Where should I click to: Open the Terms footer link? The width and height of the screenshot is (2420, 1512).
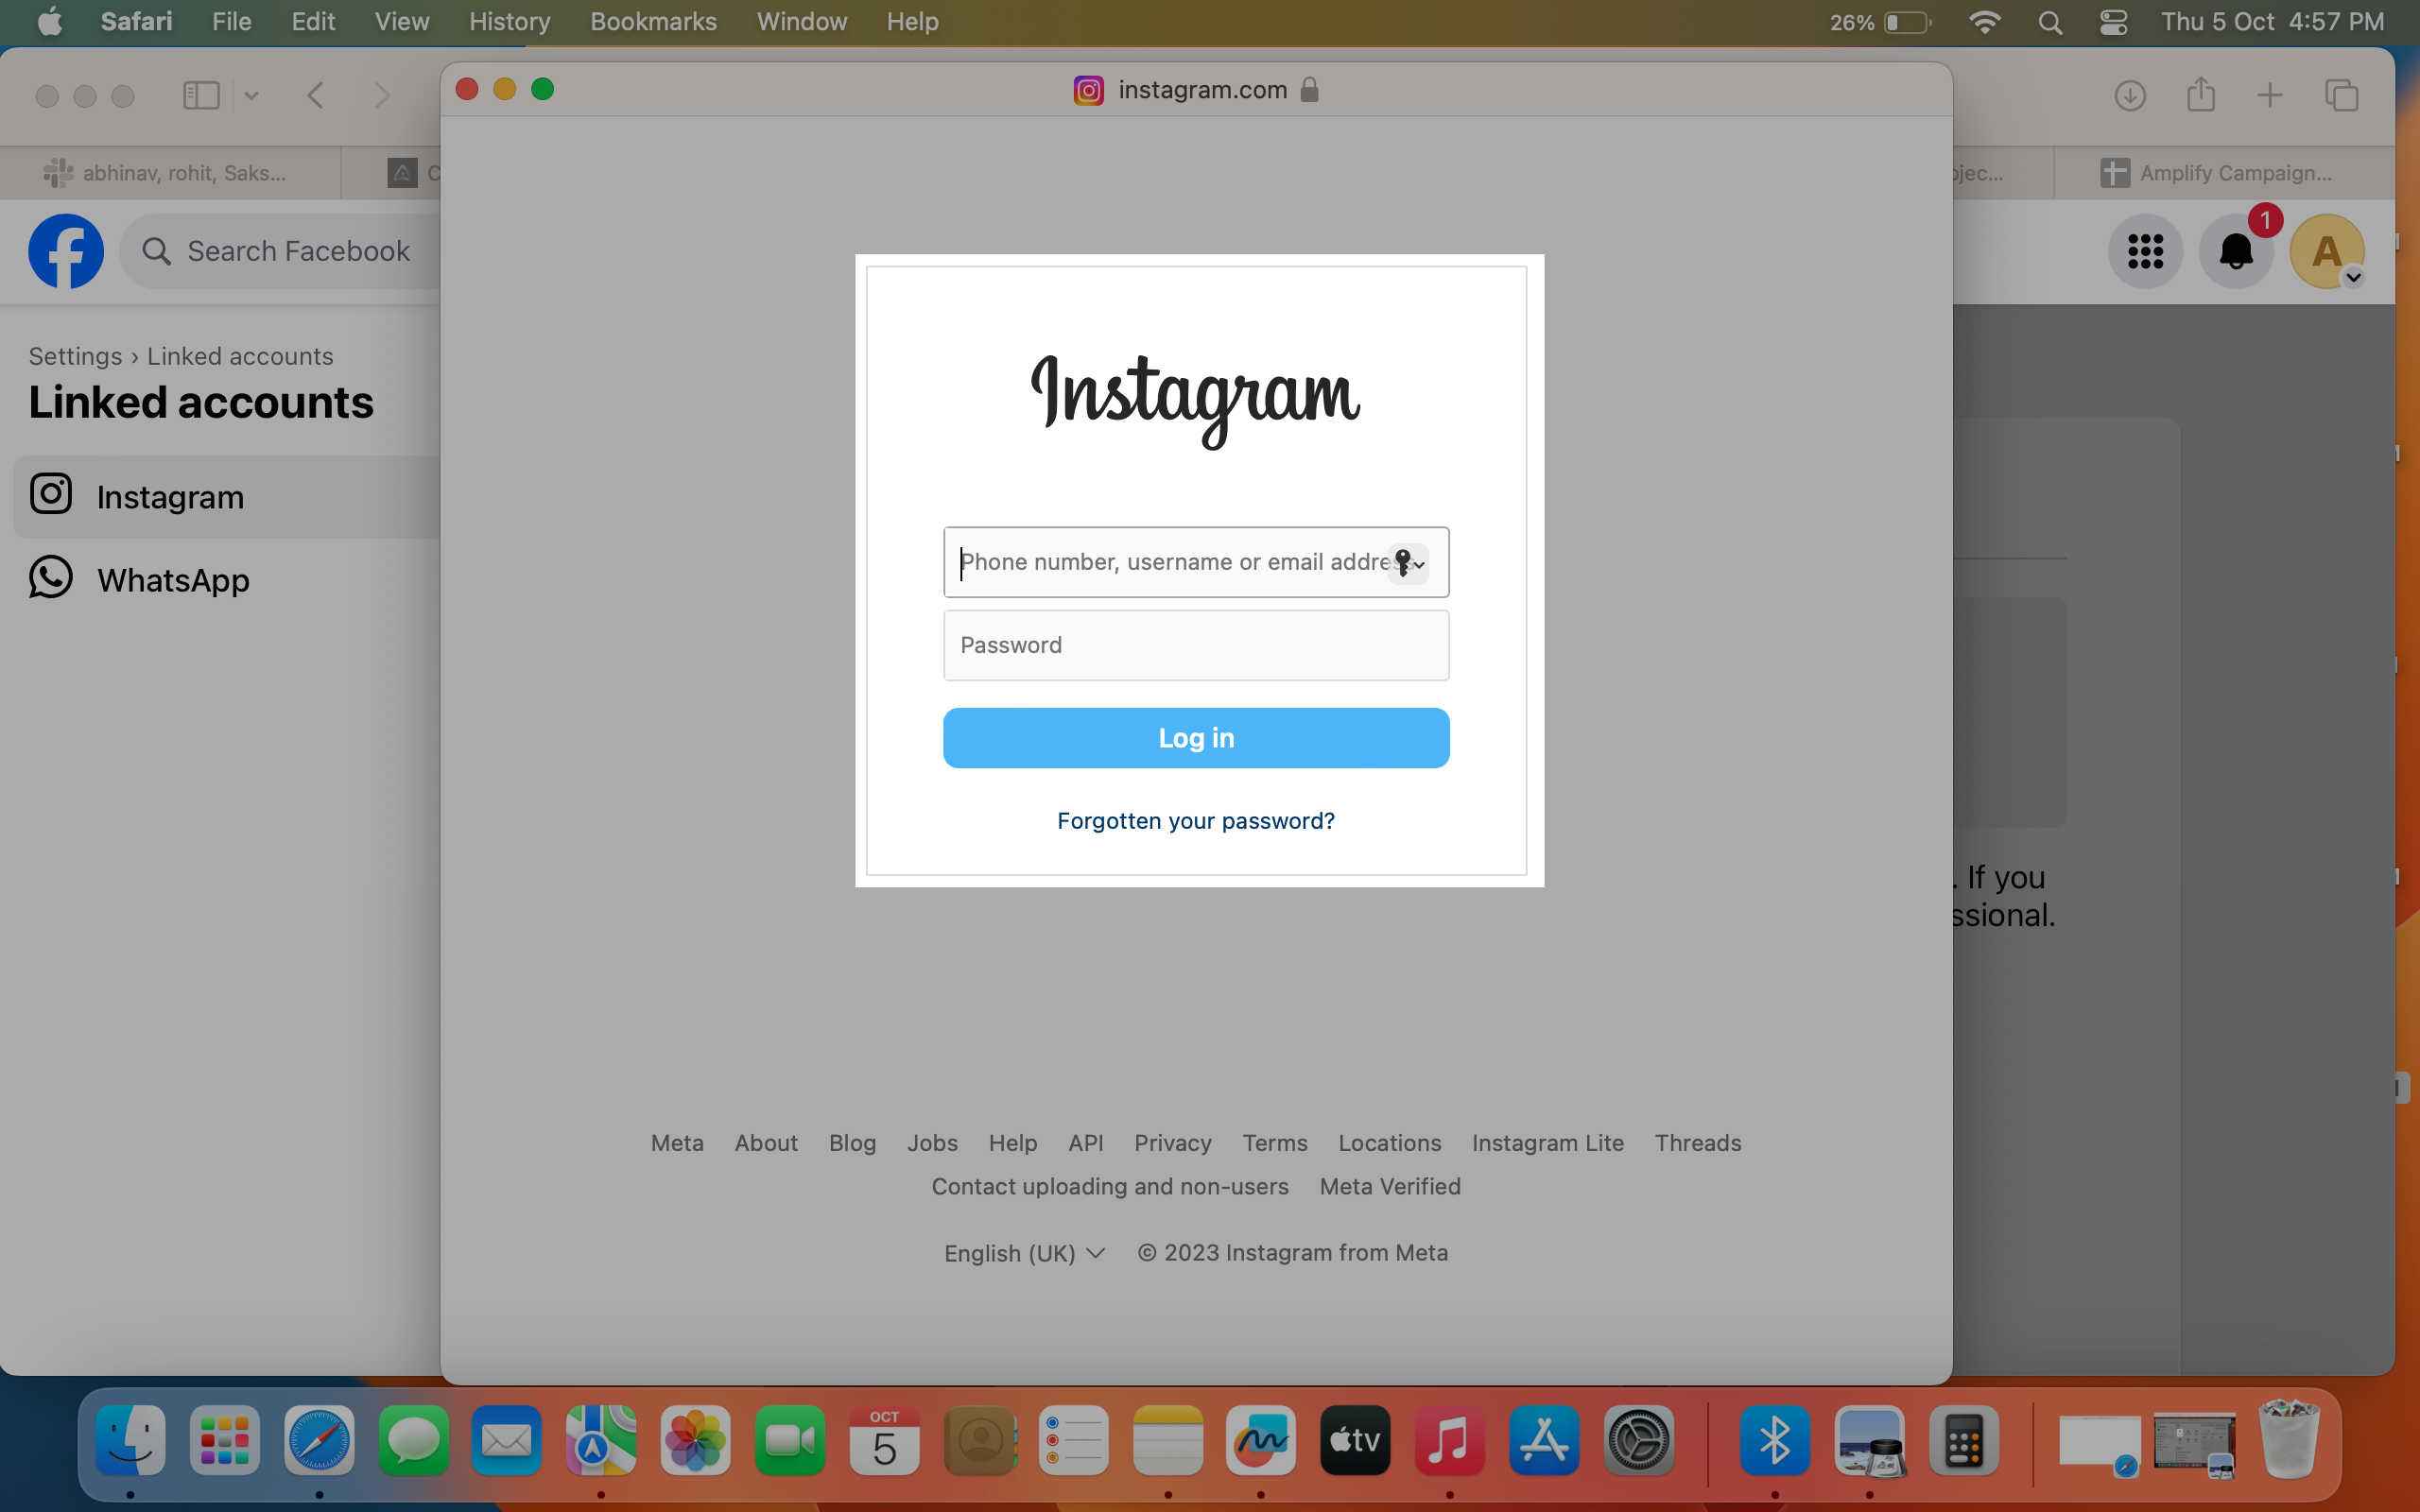tap(1275, 1143)
